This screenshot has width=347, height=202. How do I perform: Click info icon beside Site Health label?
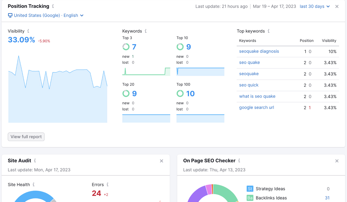tap(33, 184)
